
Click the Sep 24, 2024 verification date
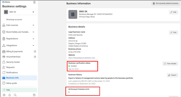[73, 69]
